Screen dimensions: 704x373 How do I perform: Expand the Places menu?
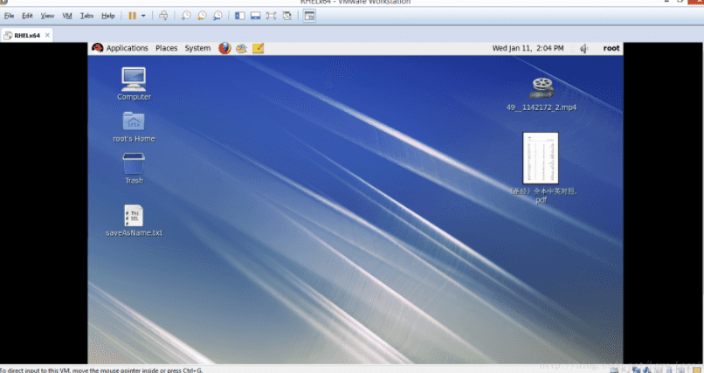pos(166,48)
